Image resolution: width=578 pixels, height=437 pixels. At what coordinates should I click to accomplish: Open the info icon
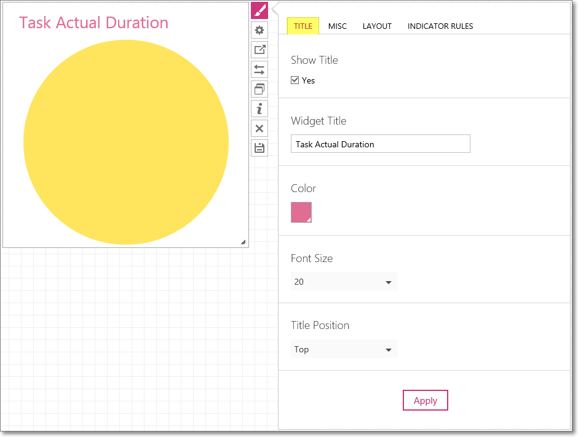click(x=259, y=109)
